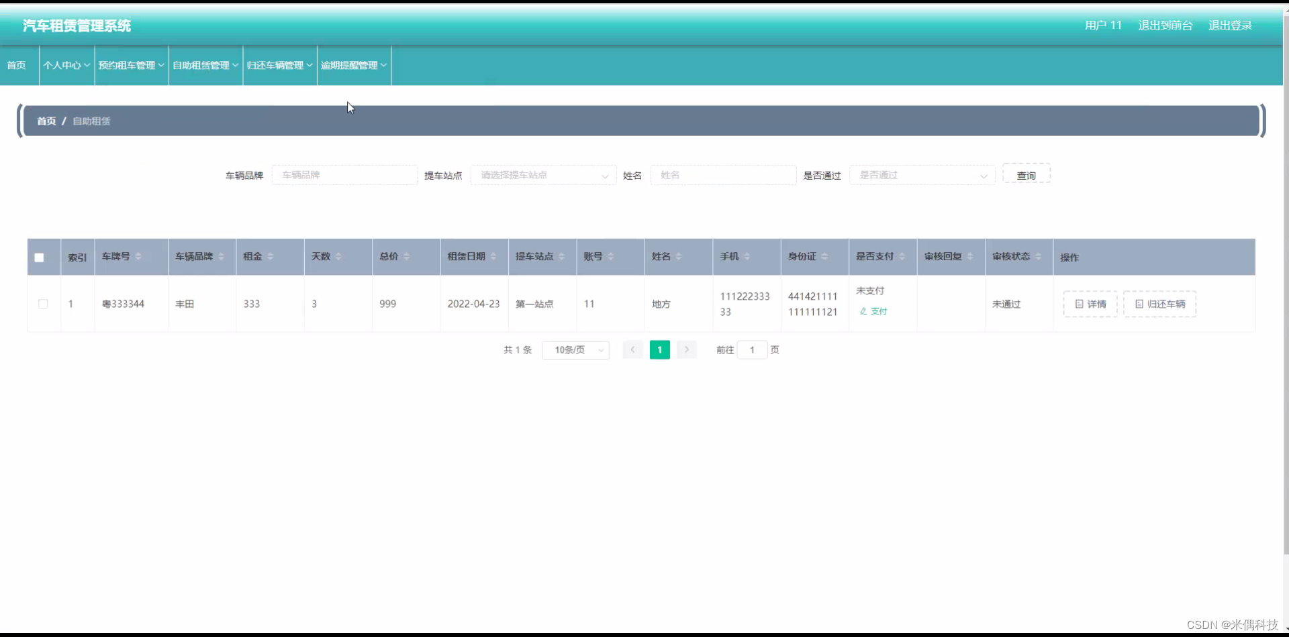
Task: Click inside the 姓名 name input field
Action: click(x=723, y=175)
